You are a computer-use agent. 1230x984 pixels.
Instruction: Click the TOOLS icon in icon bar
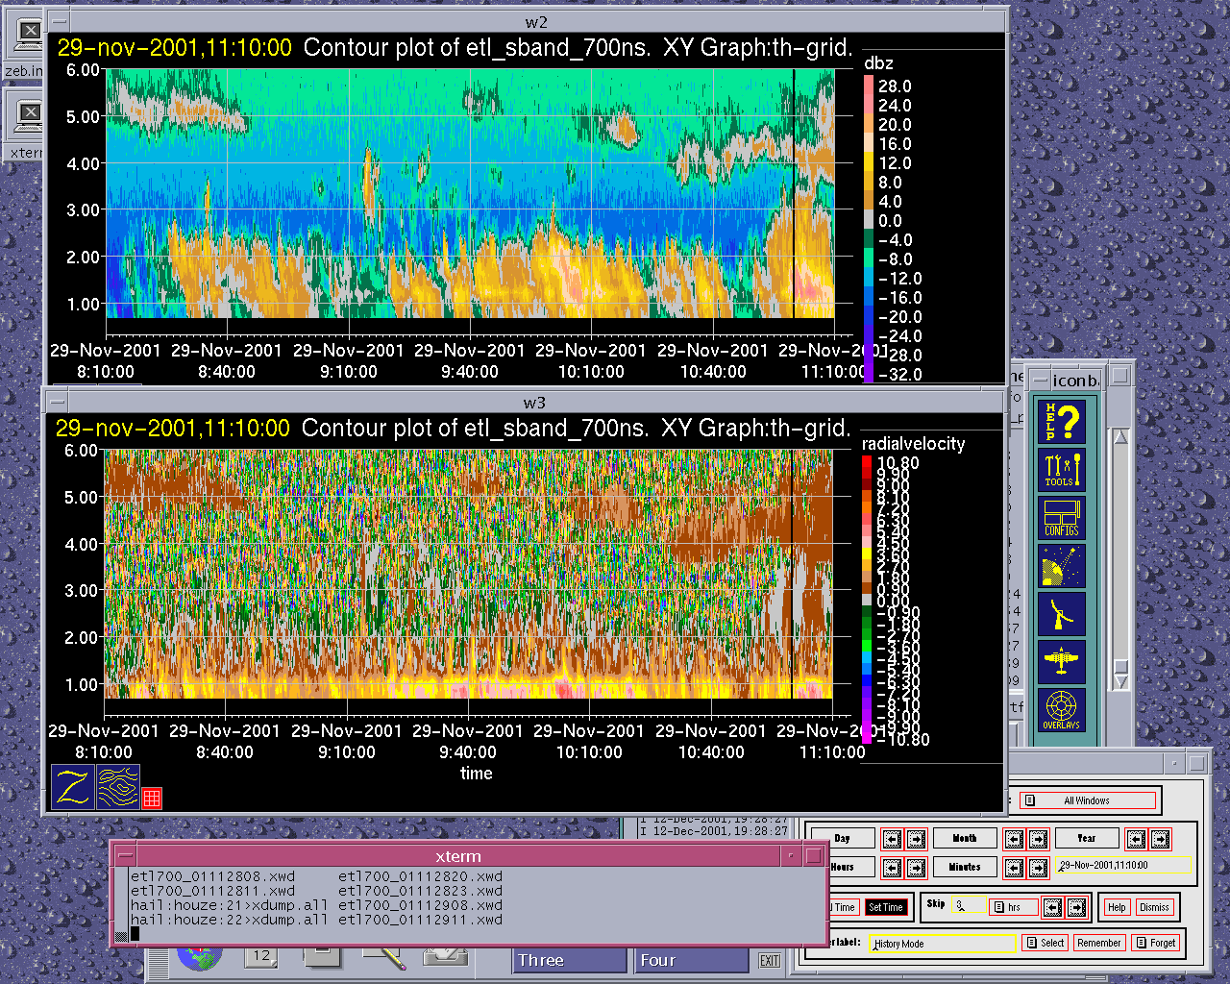coord(1062,470)
